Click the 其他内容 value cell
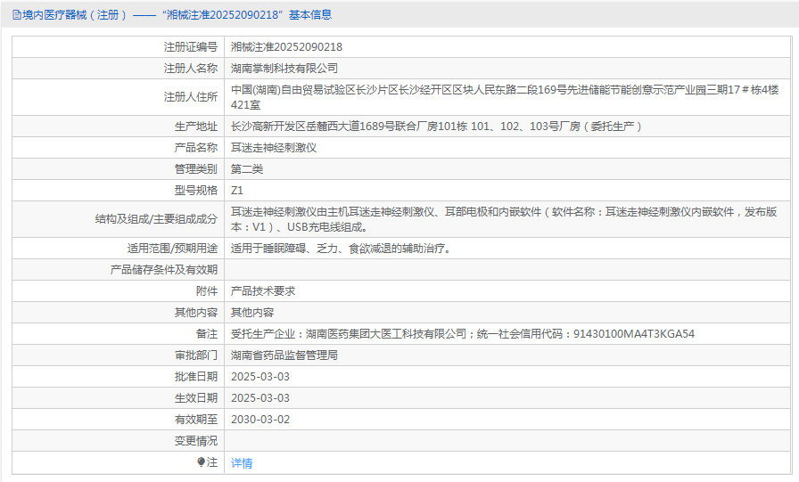 507,313
